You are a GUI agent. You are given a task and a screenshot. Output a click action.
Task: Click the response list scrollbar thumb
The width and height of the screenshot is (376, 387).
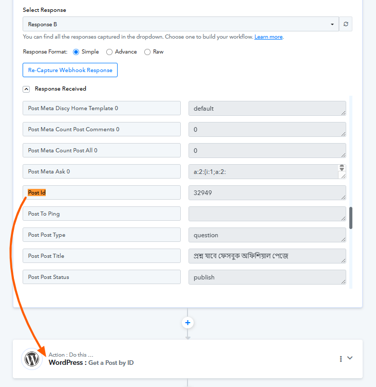coord(351,218)
